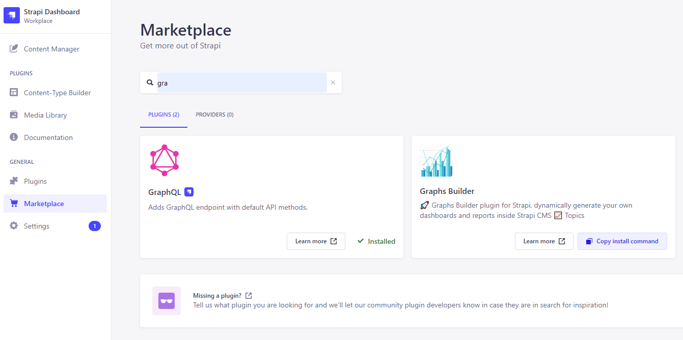Click the Marketplace shopping cart icon
Viewport: 683px width, 340px height.
tap(14, 204)
